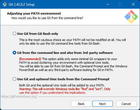Minimize the Git Setup window
This screenshot has height=110, width=140.
(x=108, y=4)
